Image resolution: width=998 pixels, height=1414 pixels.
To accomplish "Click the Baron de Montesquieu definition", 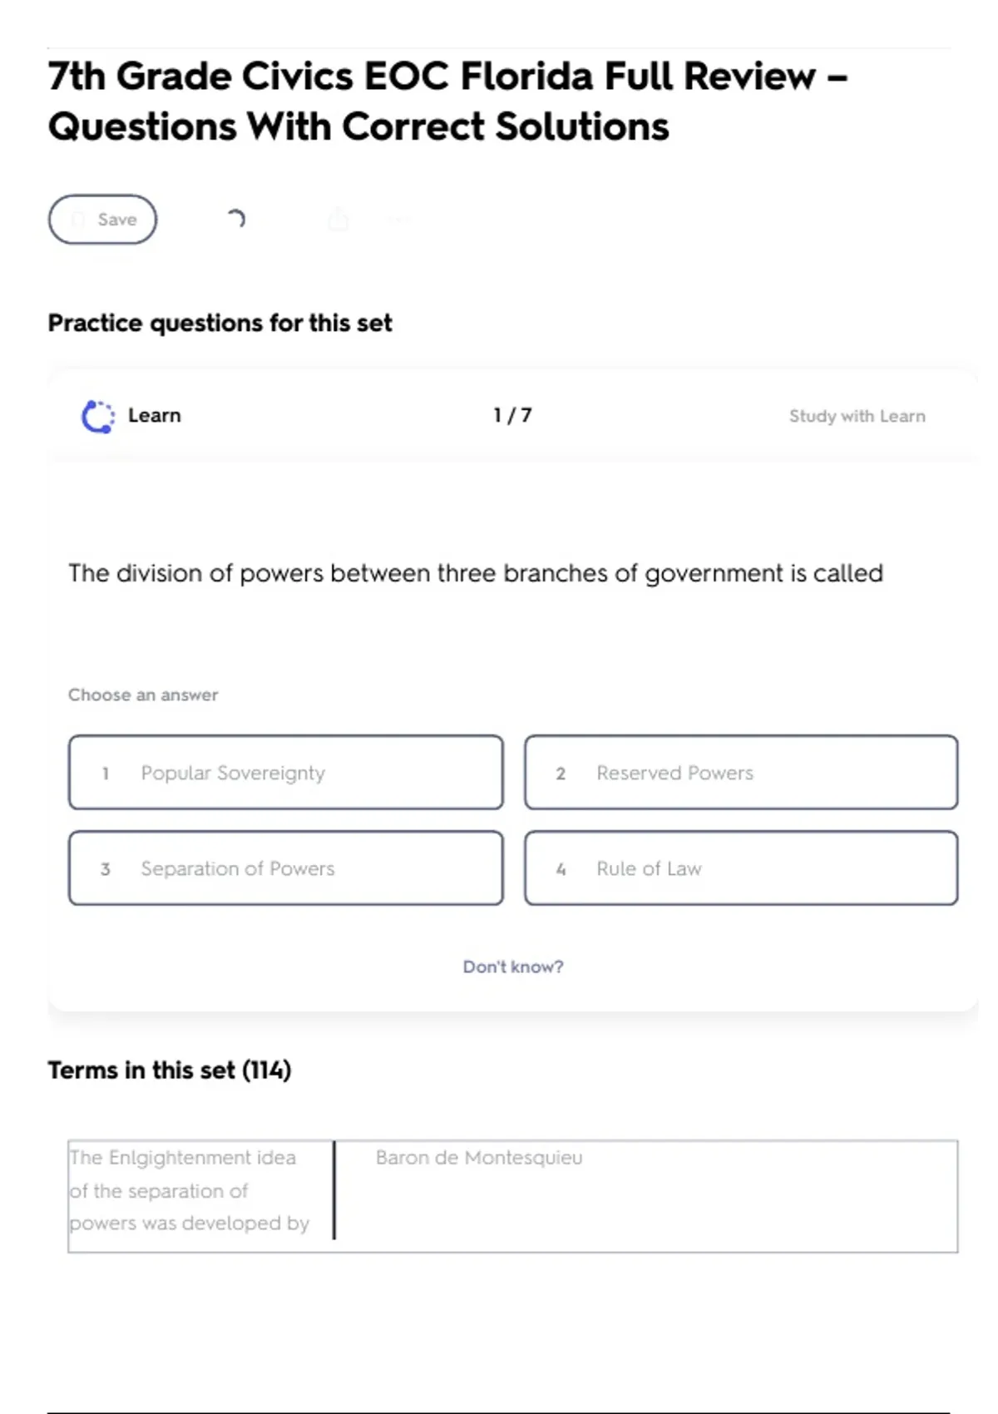I will coord(479,1157).
